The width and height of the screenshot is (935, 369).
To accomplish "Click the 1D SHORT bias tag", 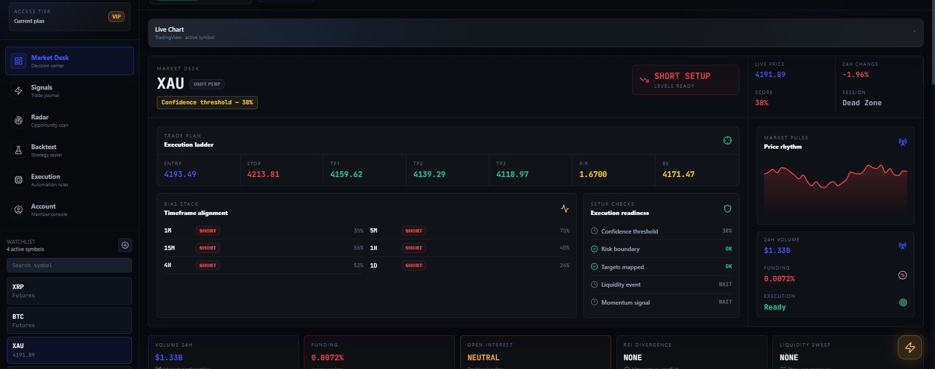I will (x=414, y=266).
